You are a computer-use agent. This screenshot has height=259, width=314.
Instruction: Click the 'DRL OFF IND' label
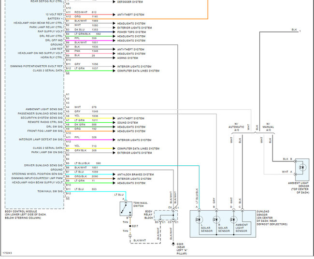(x=54, y=40)
